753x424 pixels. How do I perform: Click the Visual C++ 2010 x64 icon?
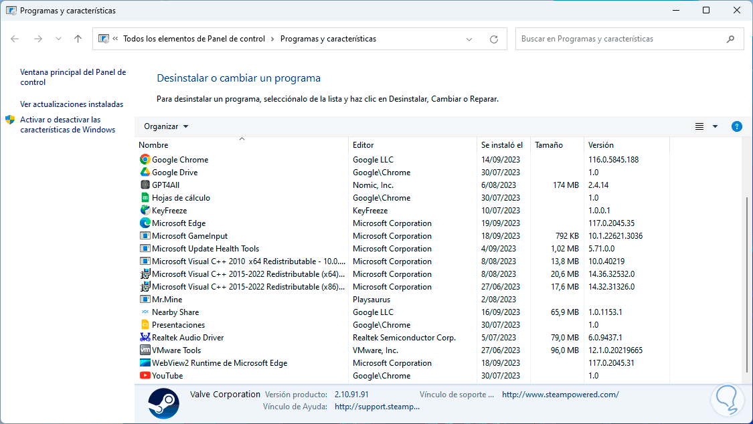145,261
